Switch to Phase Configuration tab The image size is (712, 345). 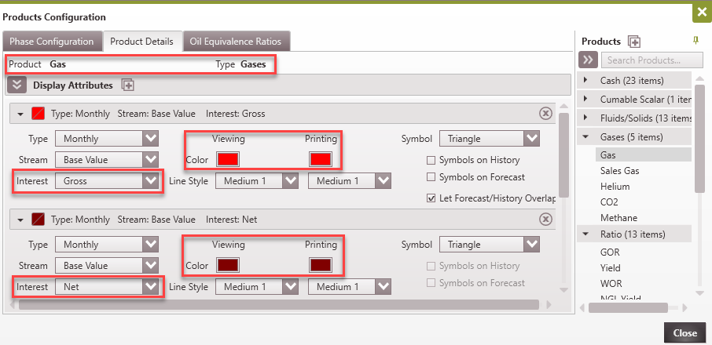point(52,42)
